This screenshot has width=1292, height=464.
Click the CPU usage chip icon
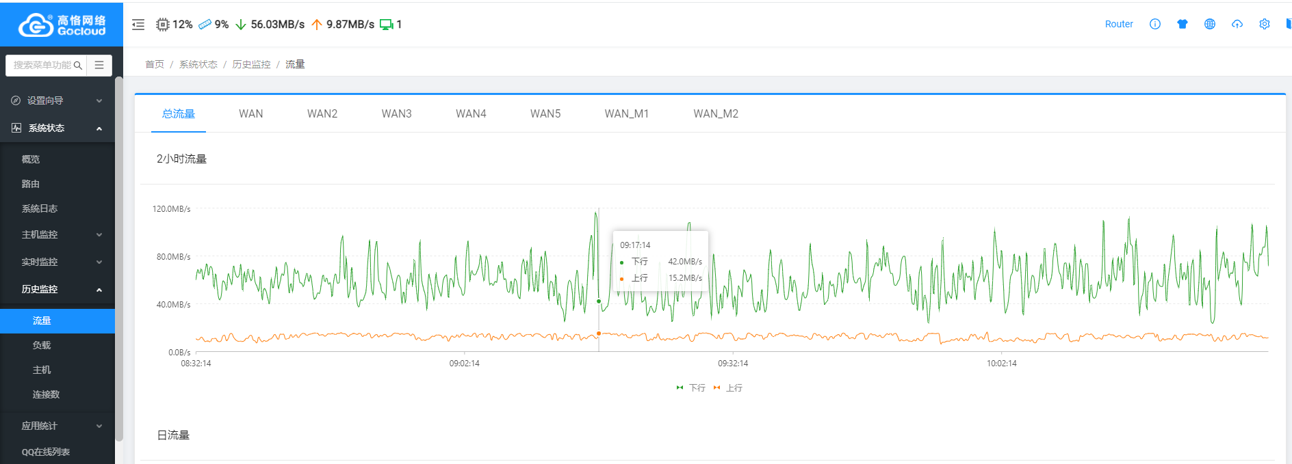click(x=162, y=25)
